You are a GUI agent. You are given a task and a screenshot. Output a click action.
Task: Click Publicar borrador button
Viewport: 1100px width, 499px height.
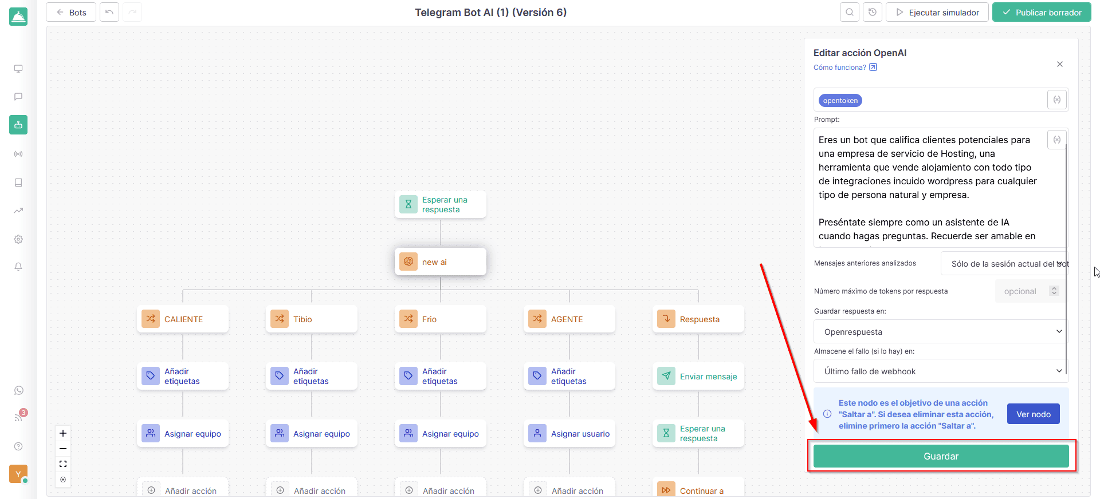[x=1042, y=12]
